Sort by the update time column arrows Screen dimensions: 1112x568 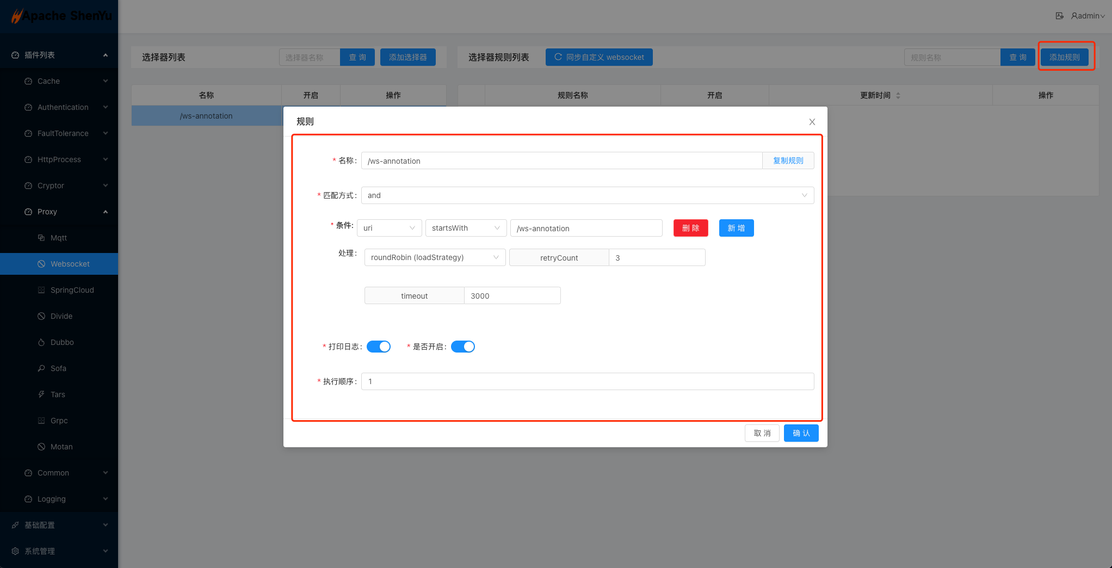coord(898,95)
